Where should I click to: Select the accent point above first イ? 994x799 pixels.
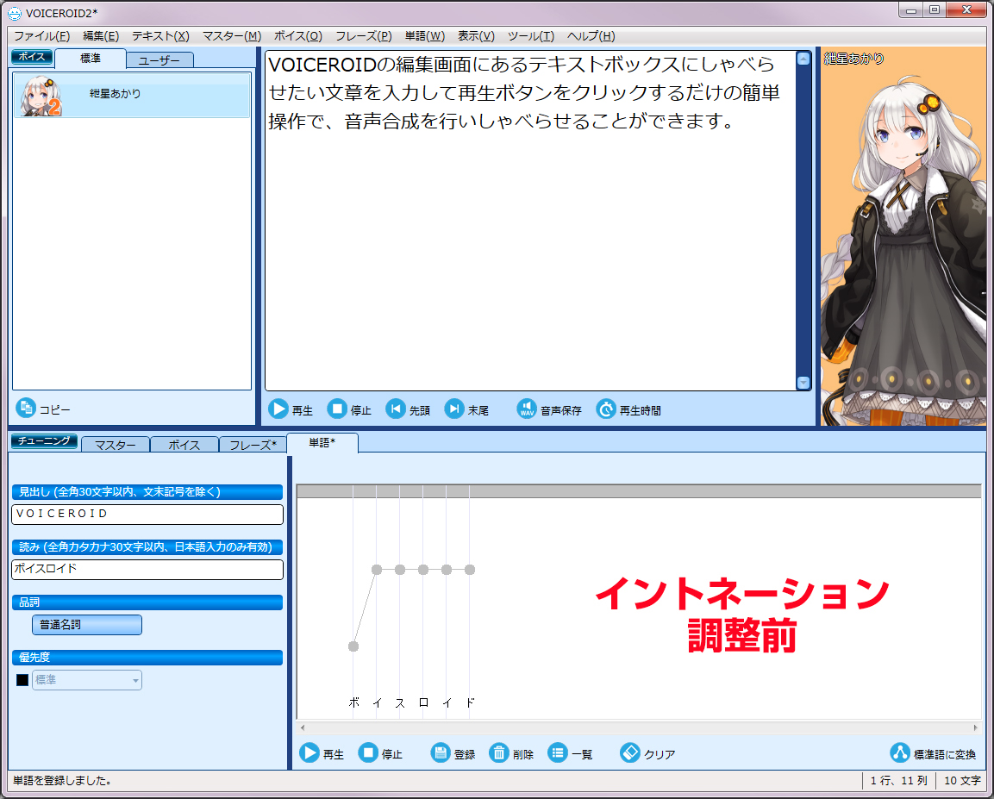click(377, 570)
